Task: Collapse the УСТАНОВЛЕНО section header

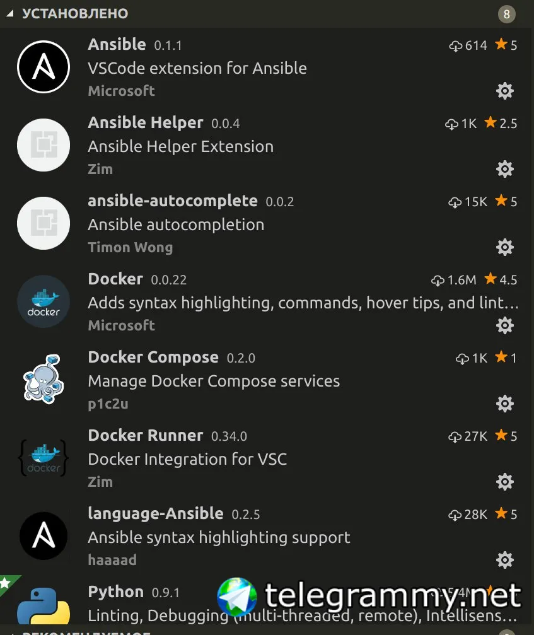Action: 74,13
